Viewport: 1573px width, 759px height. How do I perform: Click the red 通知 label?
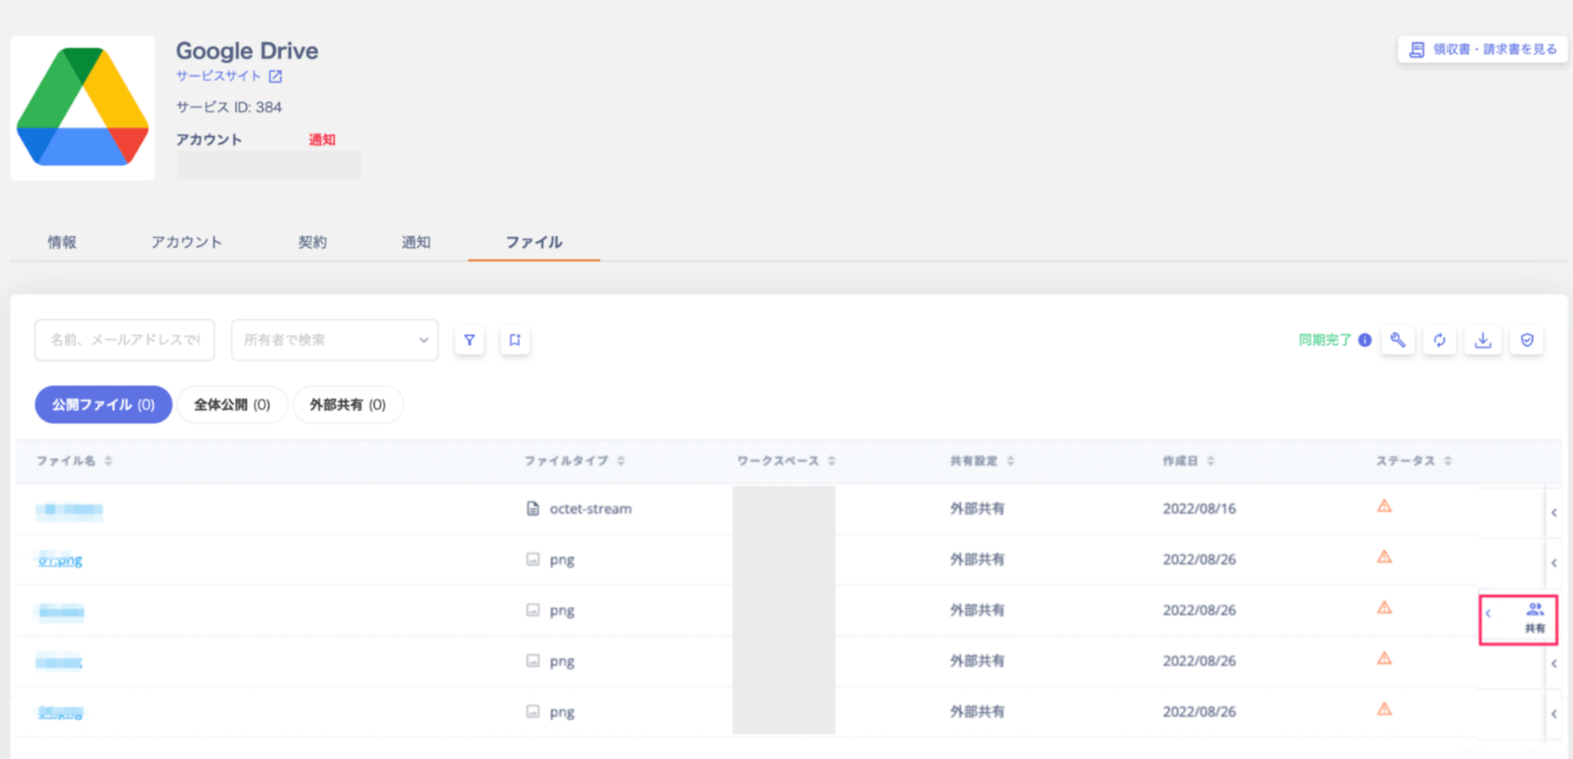[x=322, y=139]
